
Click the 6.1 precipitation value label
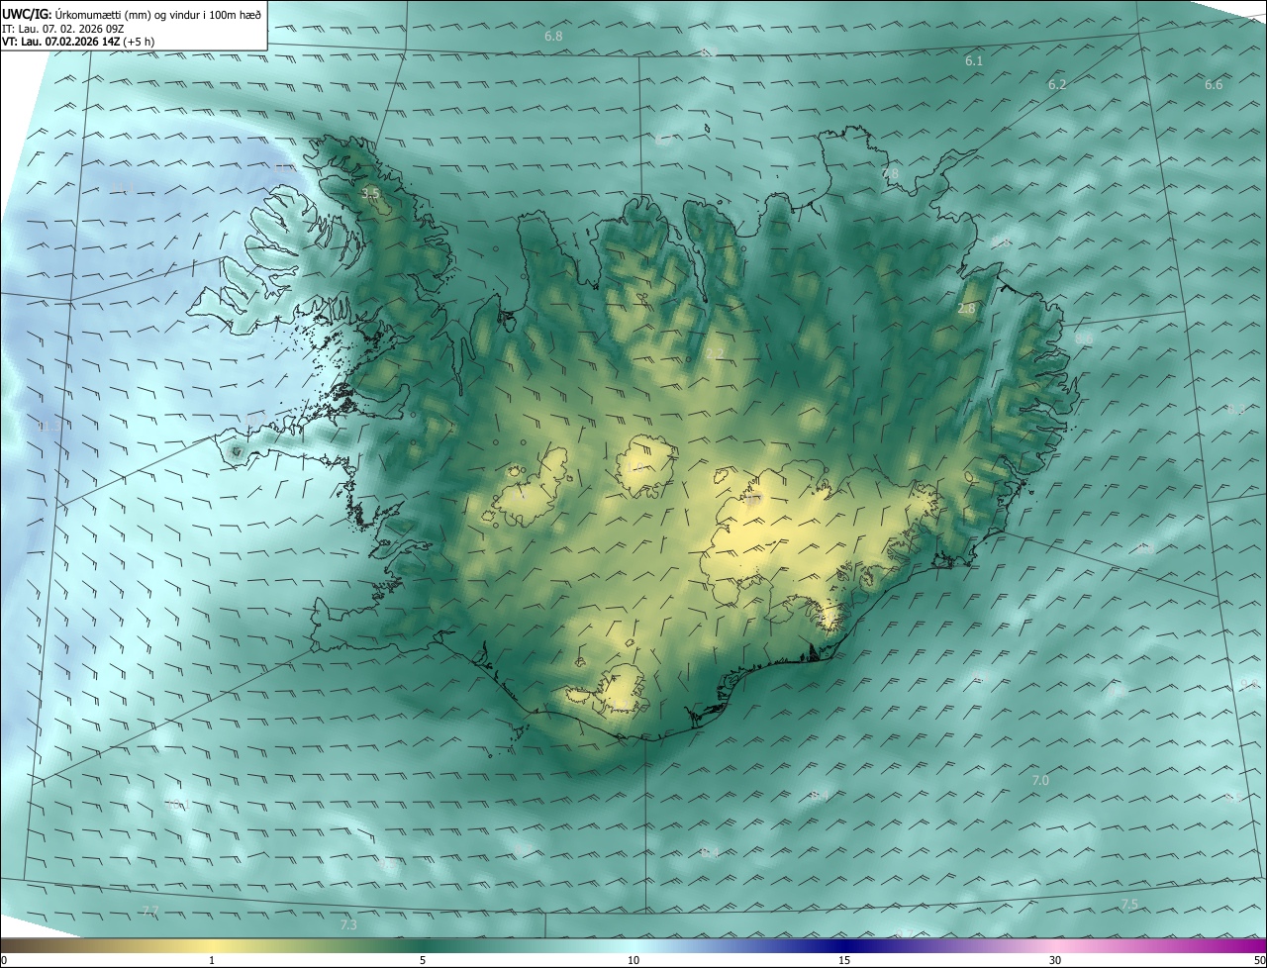coord(974,61)
